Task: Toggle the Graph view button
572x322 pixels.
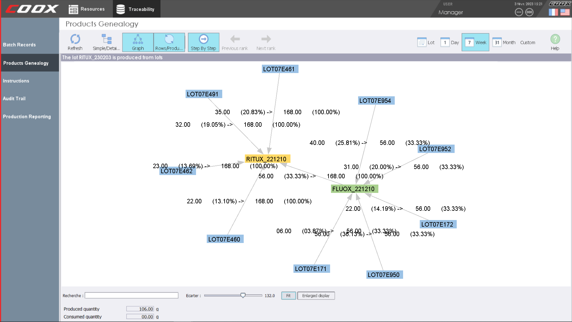Action: (138, 42)
